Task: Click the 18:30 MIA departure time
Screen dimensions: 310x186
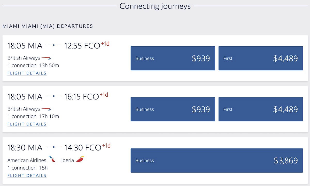Action: pos(25,148)
